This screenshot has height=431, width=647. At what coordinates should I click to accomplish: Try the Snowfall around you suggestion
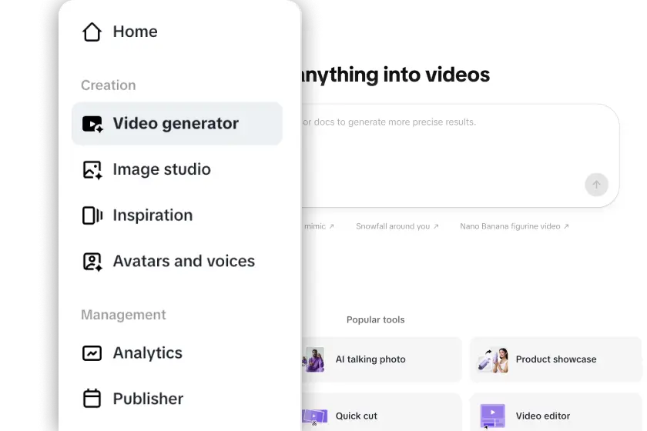pyautogui.click(x=397, y=226)
